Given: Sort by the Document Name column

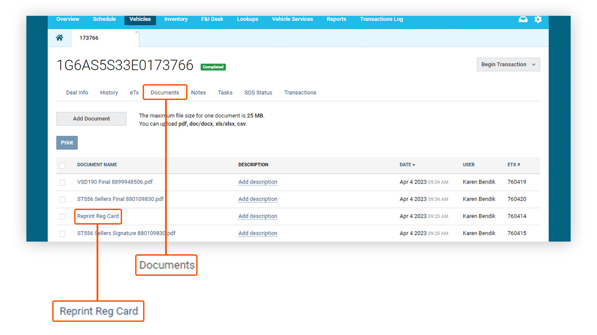Looking at the screenshot, I should 97,165.
